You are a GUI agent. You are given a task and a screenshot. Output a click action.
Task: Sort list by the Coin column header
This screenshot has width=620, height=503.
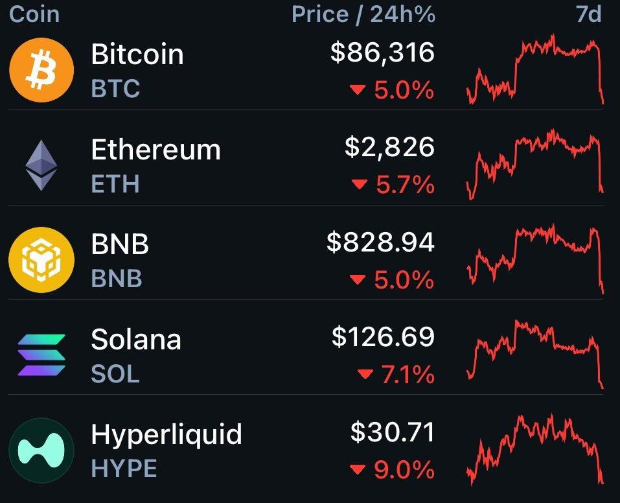(34, 14)
